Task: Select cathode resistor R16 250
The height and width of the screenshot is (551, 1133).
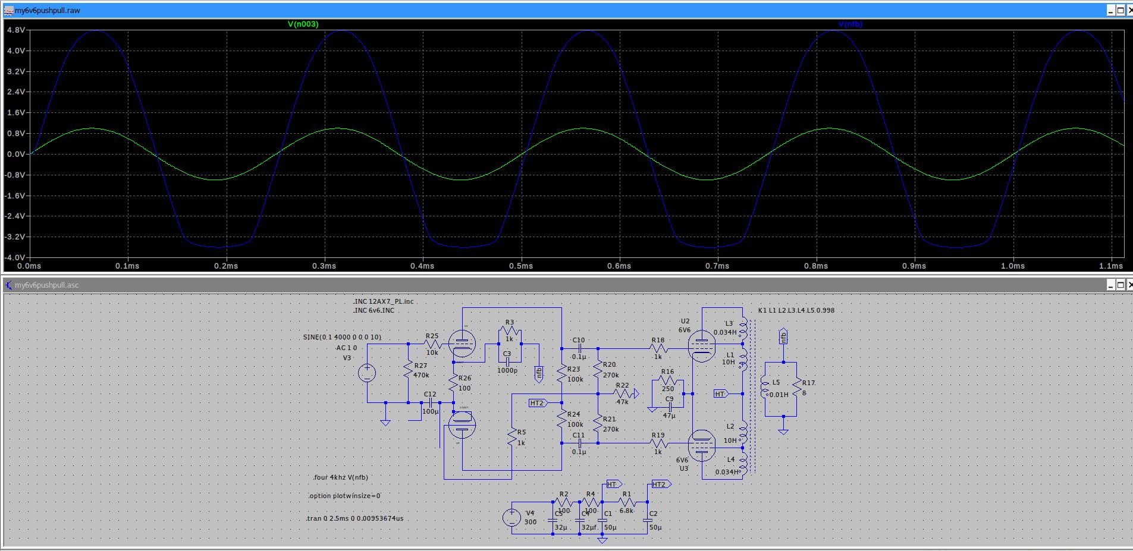Action: [668, 380]
